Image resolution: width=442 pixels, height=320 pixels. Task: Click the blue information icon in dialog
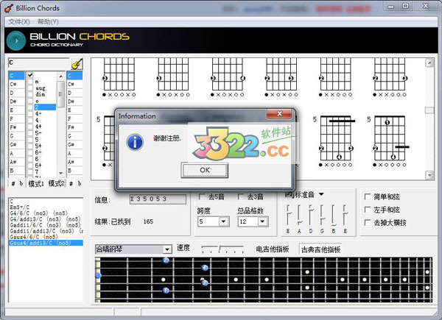[x=135, y=142]
